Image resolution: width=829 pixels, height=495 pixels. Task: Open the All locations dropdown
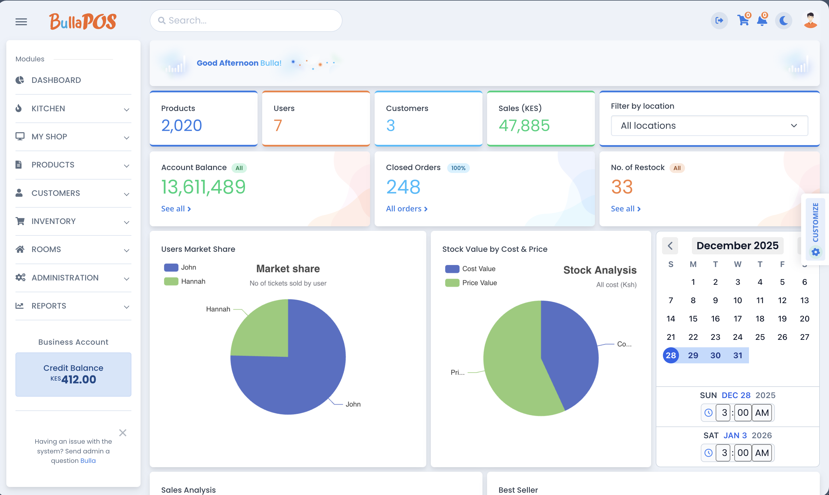point(709,126)
